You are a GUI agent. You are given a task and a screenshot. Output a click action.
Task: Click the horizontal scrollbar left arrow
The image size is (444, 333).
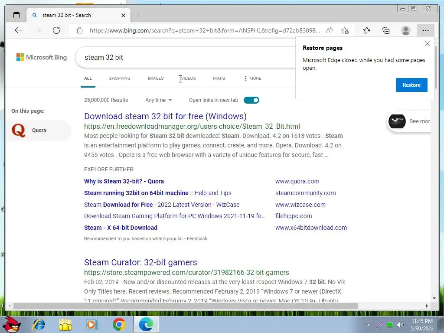[10, 306]
